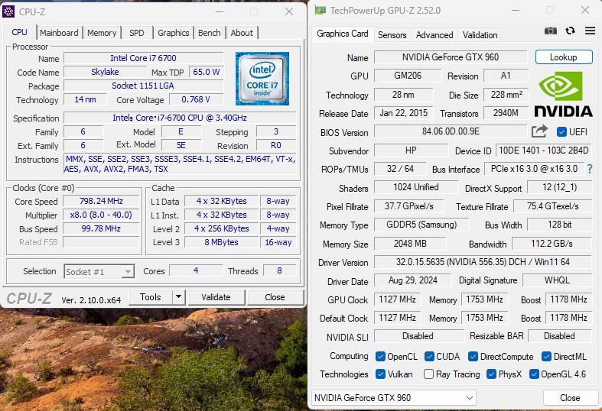Toggle the DirectML checkbox
602x411 pixels.
click(546, 357)
